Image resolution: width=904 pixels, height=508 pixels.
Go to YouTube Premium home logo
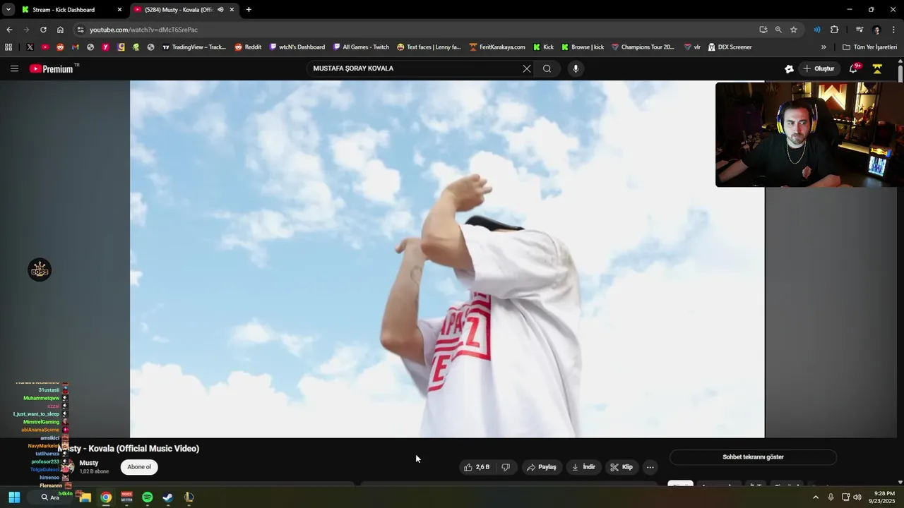[x=51, y=68]
